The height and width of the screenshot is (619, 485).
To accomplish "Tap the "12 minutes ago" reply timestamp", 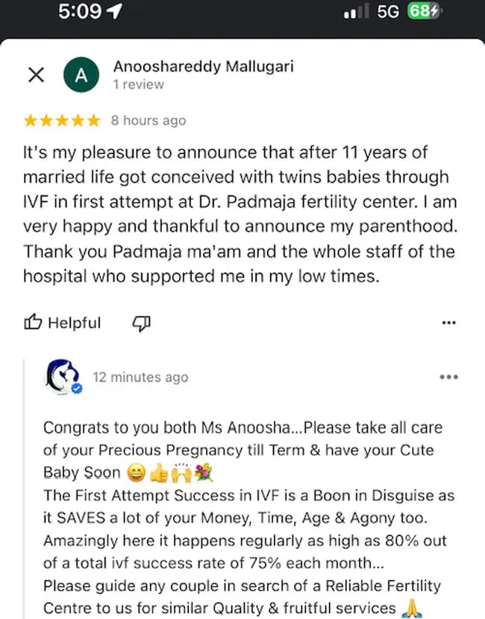I will 140,377.
